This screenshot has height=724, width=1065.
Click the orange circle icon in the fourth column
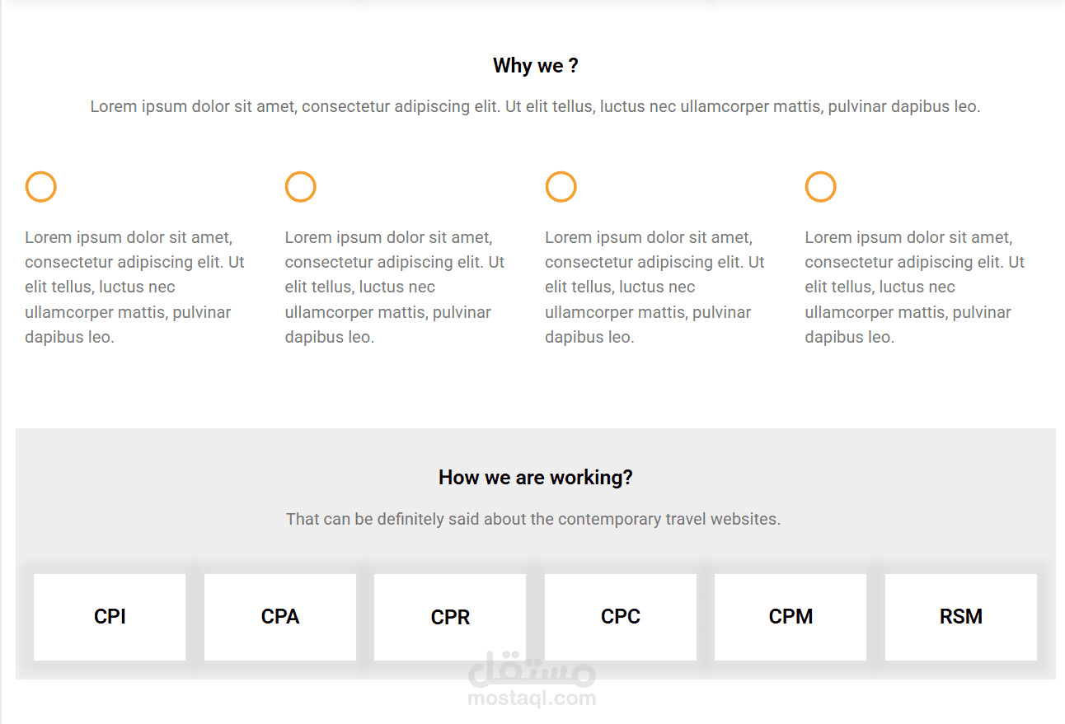pos(821,187)
